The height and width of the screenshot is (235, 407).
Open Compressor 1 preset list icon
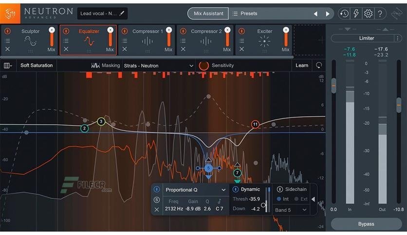click(x=125, y=41)
